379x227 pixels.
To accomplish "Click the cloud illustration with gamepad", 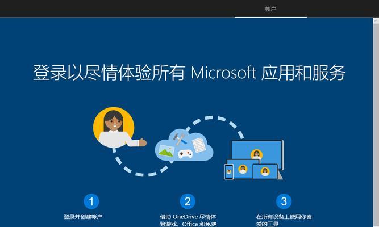I will [x=184, y=145].
